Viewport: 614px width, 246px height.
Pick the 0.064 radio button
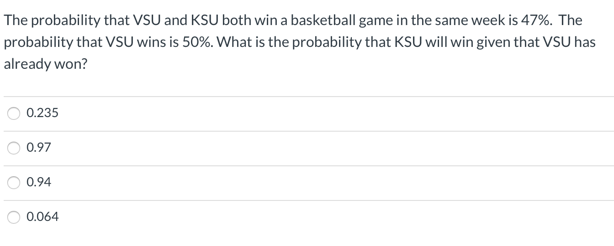pyautogui.click(x=14, y=217)
